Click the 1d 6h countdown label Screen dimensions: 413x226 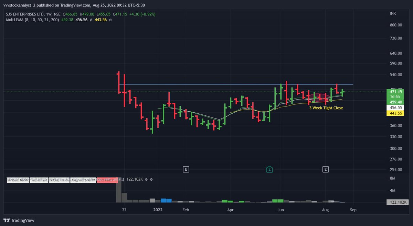tap(395, 97)
